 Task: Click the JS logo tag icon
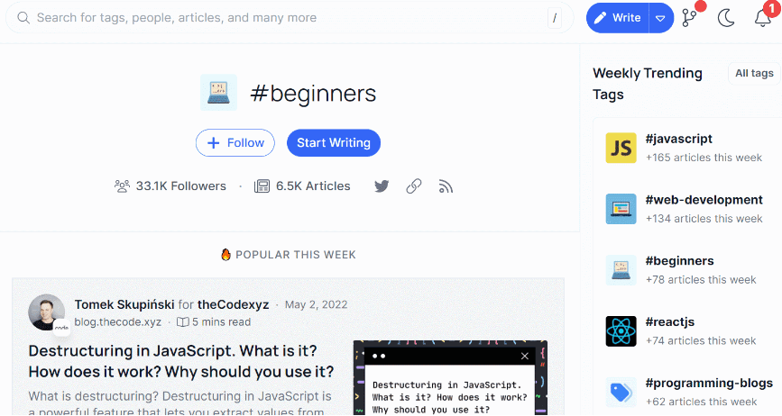[621, 148]
